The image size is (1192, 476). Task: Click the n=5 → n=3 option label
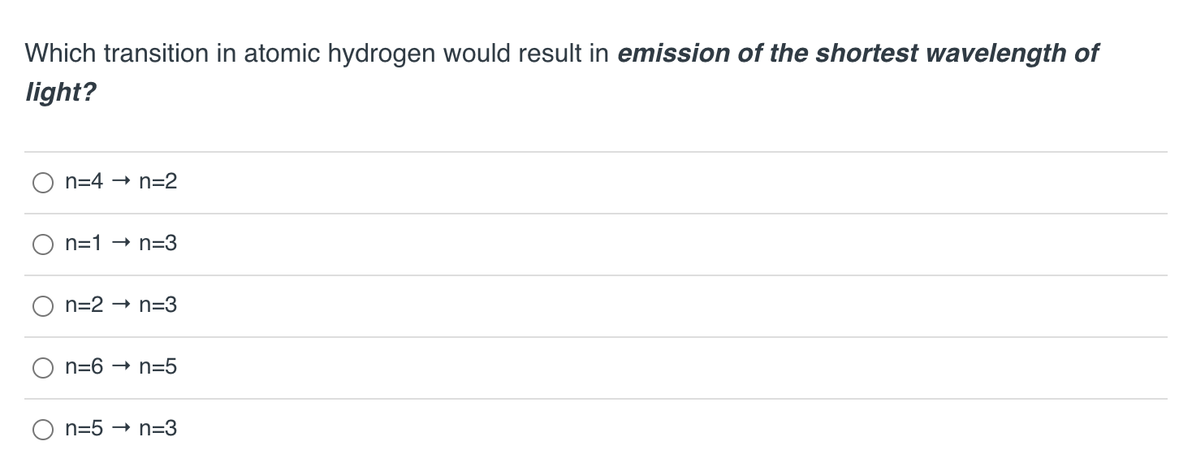click(x=120, y=429)
